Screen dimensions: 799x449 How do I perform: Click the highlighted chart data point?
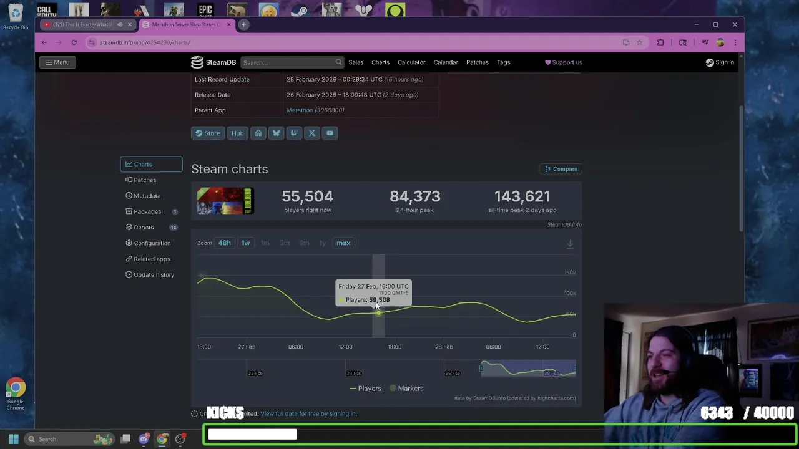(x=378, y=312)
